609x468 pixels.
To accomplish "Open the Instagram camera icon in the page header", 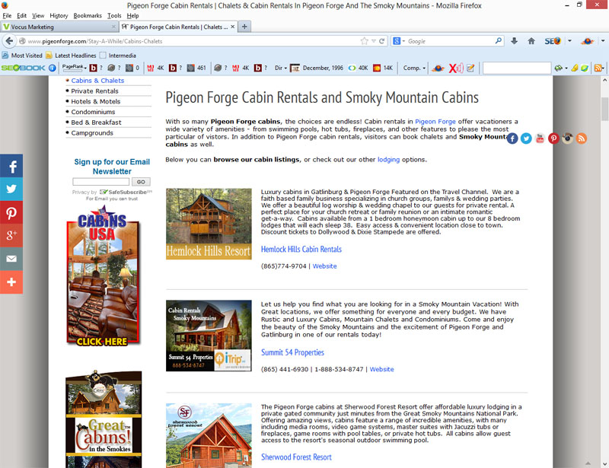I will [567, 138].
